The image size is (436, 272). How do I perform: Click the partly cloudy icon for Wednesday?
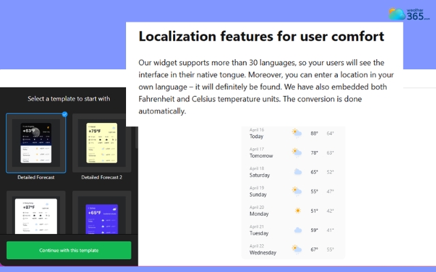pos(297,250)
